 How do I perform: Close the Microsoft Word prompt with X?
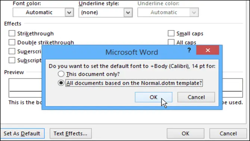(x=208, y=50)
